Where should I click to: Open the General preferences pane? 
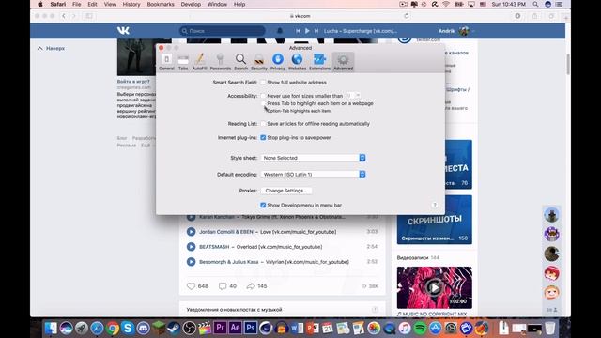(x=166, y=62)
